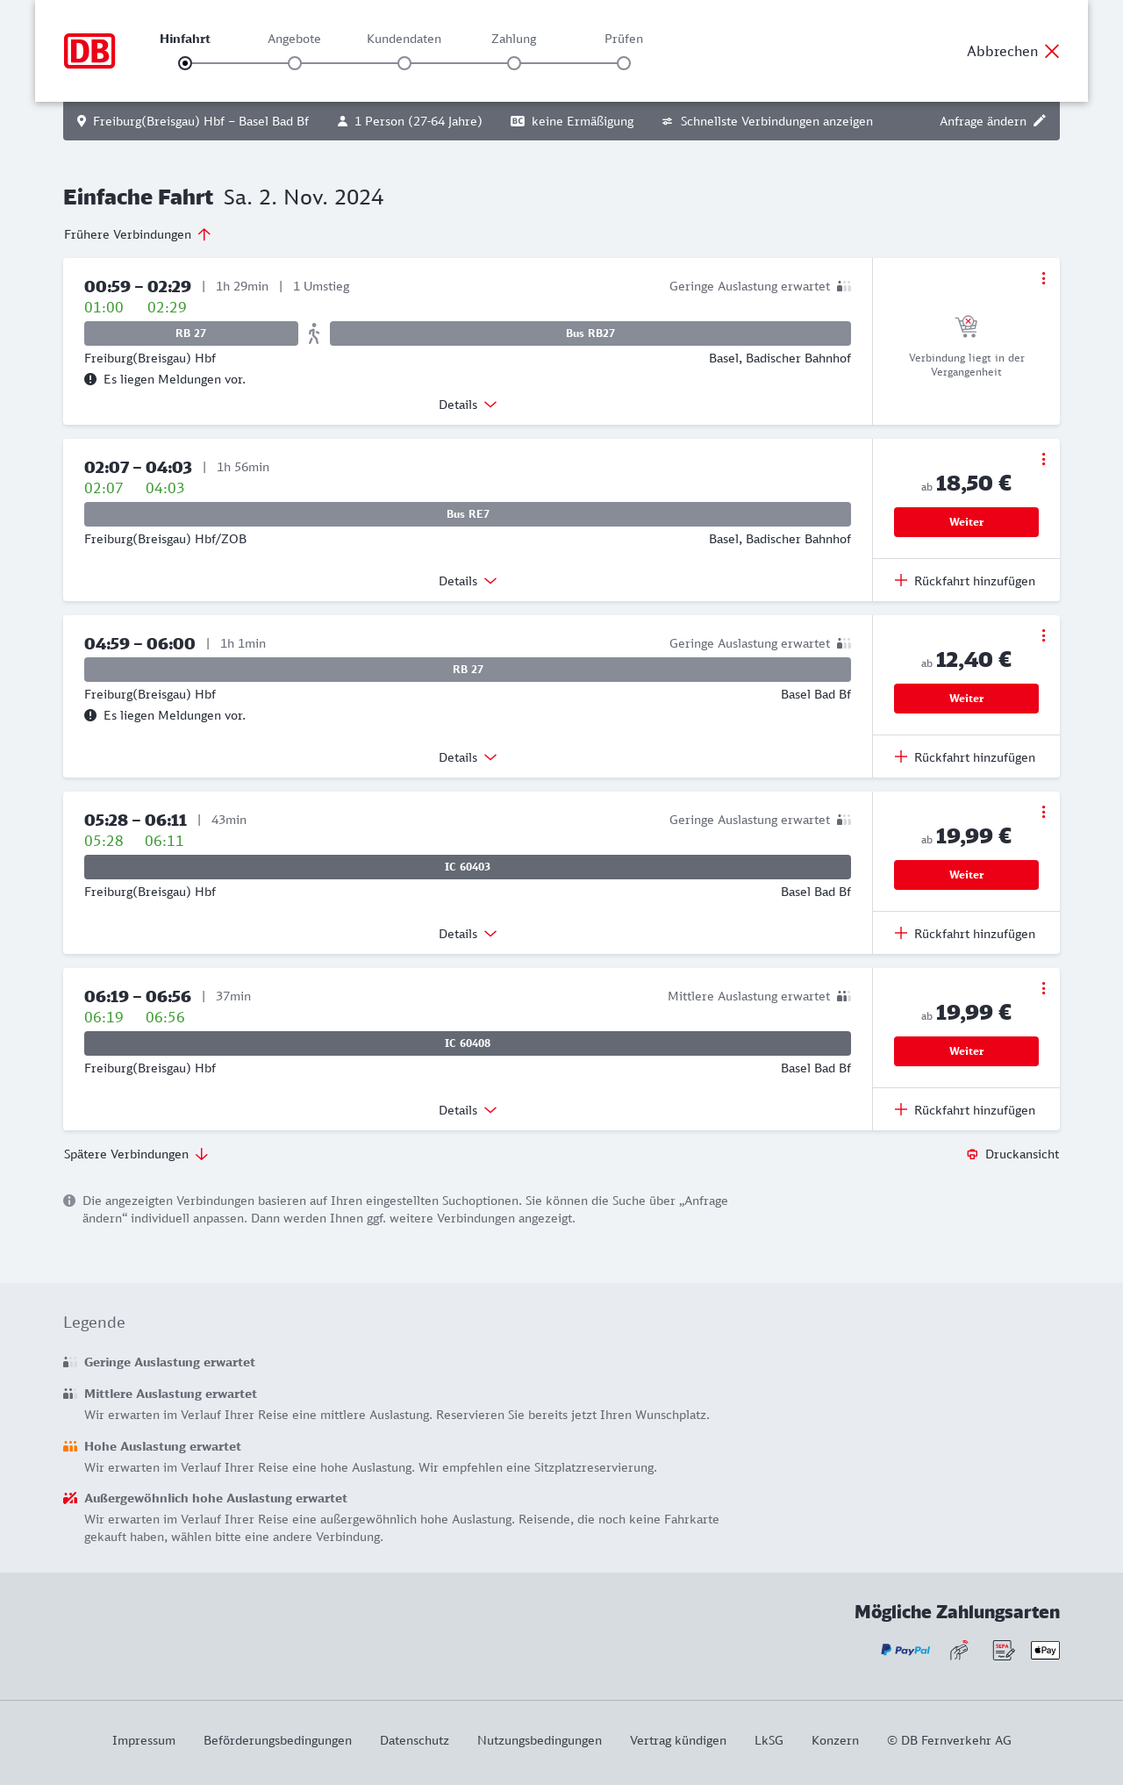
Task: Click the DB logo
Action: click(x=89, y=51)
